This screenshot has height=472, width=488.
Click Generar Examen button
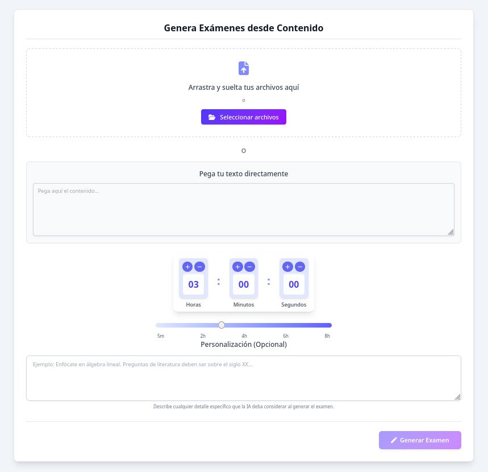click(420, 440)
